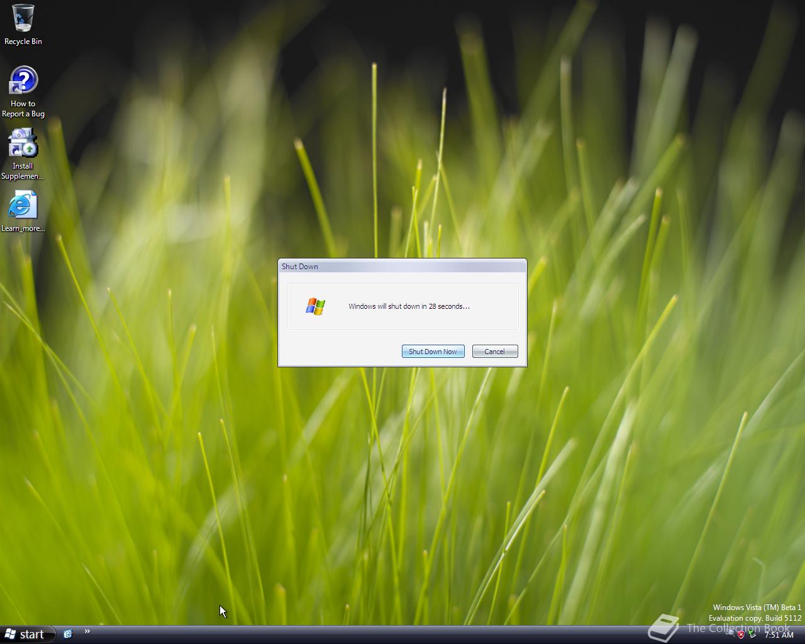Launch Internet Explorer from Quick Launch
This screenshot has height=644, width=805.
[x=68, y=634]
